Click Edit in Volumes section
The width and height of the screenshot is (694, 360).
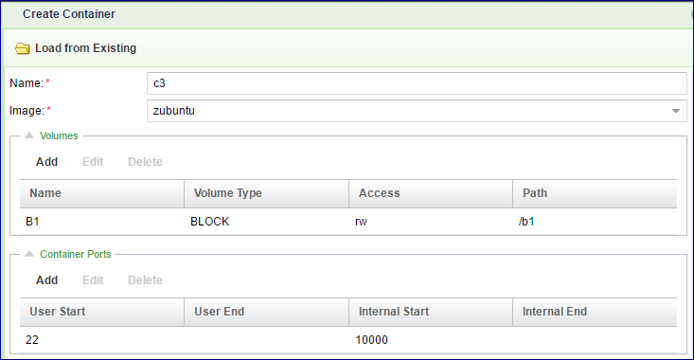[93, 162]
